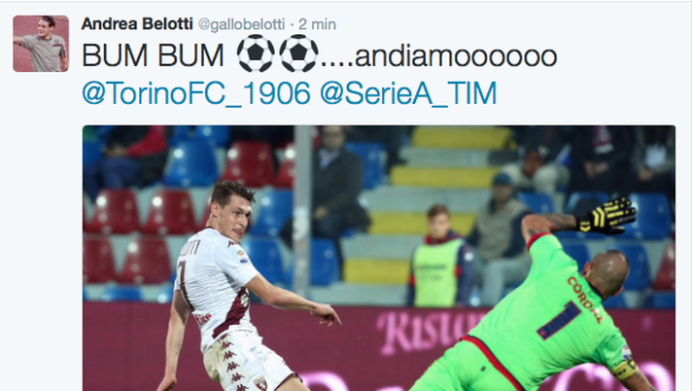
Task: Click the number 1 on green jersey
Action: (559, 320)
